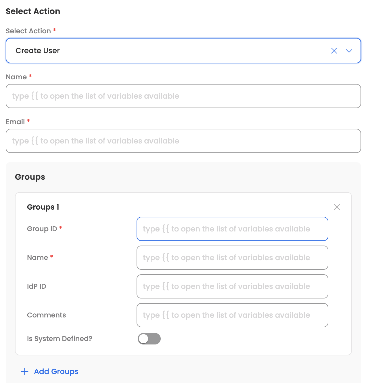
Task: Focus the Email input field
Action: tap(183, 141)
